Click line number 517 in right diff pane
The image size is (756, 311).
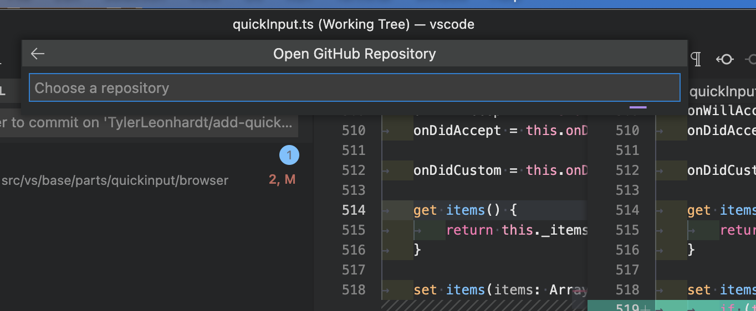[627, 270]
